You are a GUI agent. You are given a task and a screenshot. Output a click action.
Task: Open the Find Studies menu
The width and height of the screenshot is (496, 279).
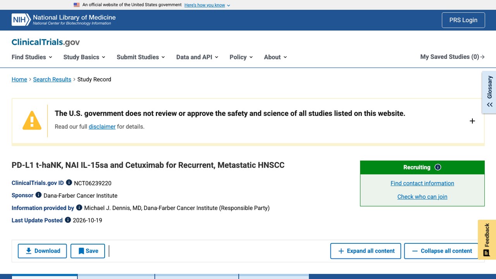tap(32, 57)
